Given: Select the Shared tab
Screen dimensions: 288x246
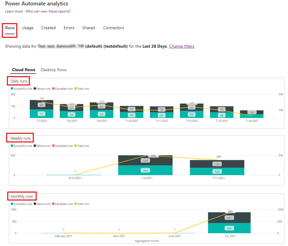Looking at the screenshot, I should (89, 28).
